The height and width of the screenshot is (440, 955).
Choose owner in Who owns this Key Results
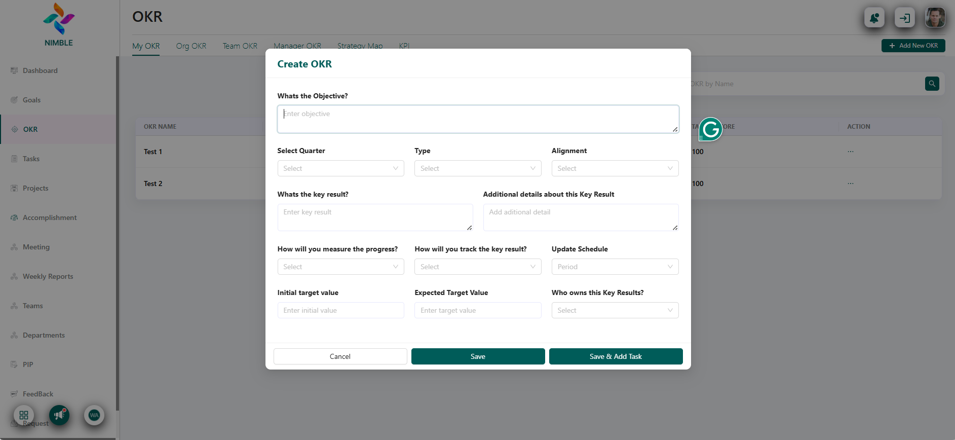point(615,310)
